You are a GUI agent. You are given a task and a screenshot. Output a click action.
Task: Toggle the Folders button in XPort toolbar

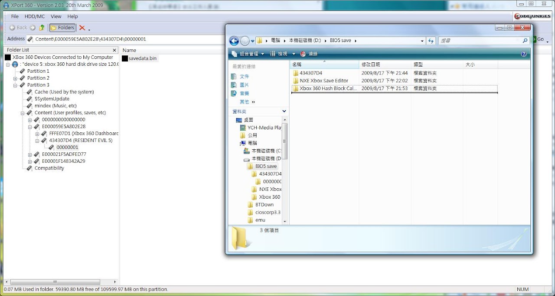click(62, 28)
